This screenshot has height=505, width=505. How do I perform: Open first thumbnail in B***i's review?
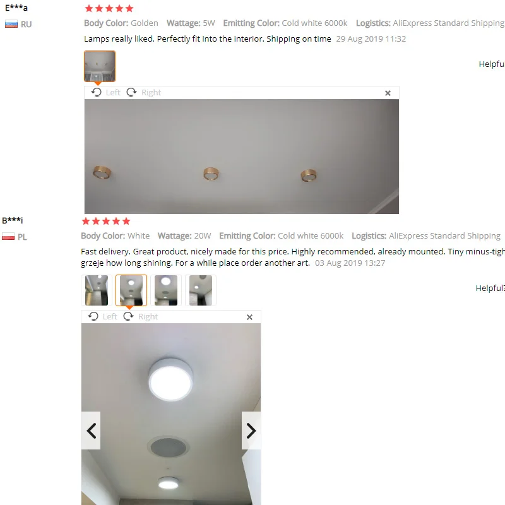[x=97, y=290]
